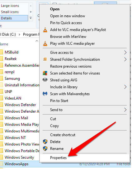The height and width of the screenshot is (169, 132).
Task: Expand the Send to submenu arrow
Action: [125, 110]
